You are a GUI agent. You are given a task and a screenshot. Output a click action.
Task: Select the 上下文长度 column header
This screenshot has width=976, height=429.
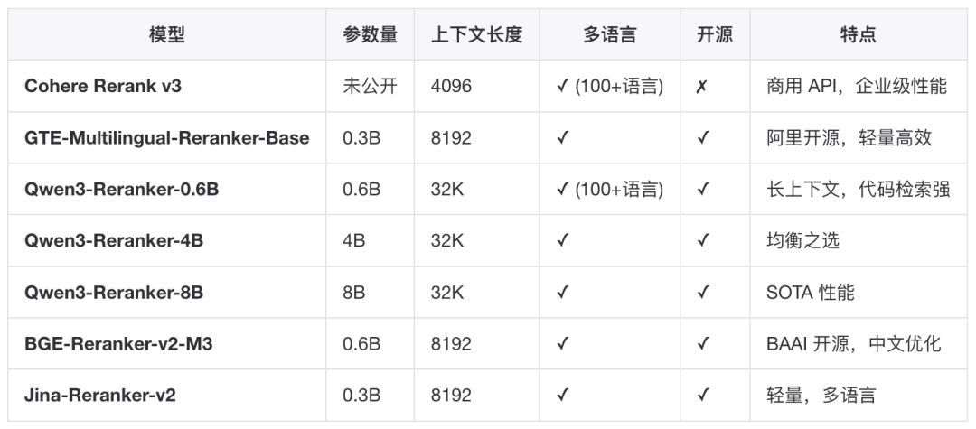(x=477, y=34)
